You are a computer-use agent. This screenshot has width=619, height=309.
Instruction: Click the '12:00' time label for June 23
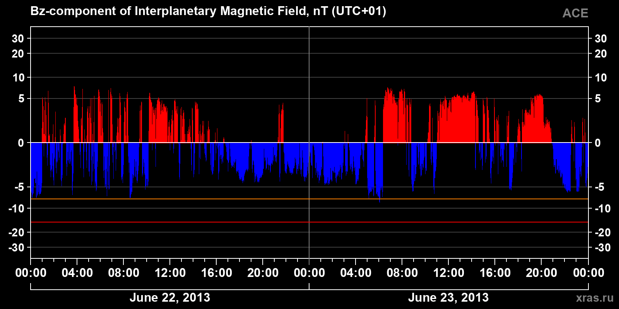(x=449, y=273)
